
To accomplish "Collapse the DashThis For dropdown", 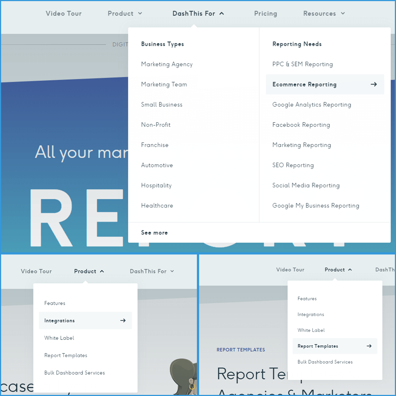I will (x=198, y=13).
